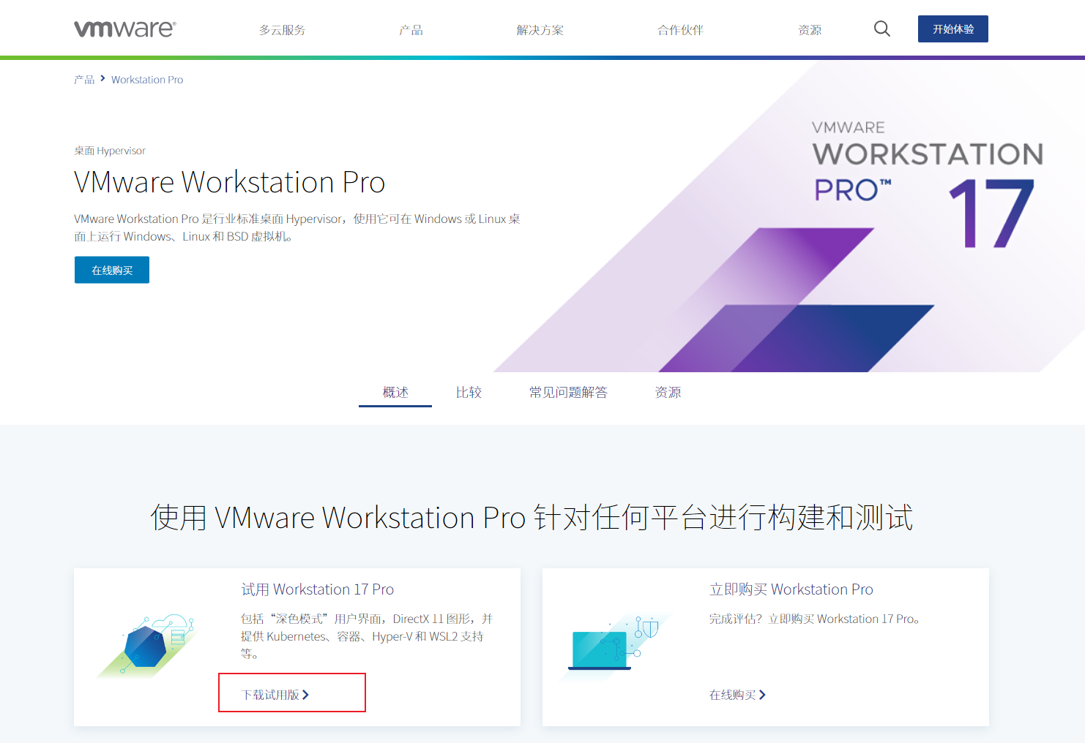The height and width of the screenshot is (743, 1085).
Task: Click the Workstation Pro breadcrumb
Action: [147, 80]
